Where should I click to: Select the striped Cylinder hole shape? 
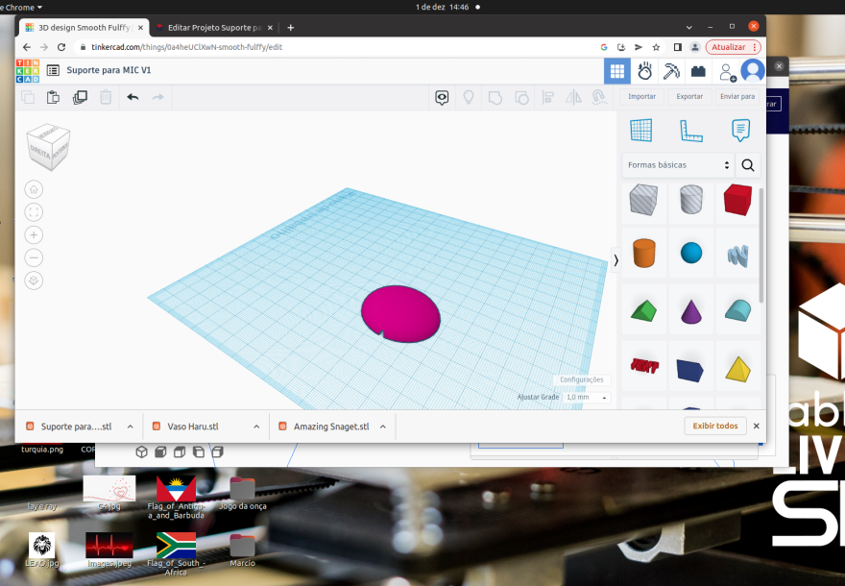[690, 199]
